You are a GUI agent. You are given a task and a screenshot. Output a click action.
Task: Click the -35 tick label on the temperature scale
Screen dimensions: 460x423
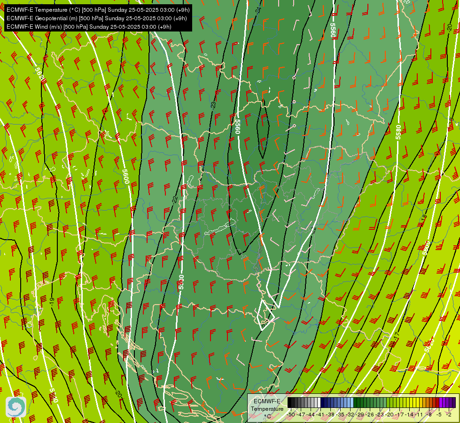[340, 415]
